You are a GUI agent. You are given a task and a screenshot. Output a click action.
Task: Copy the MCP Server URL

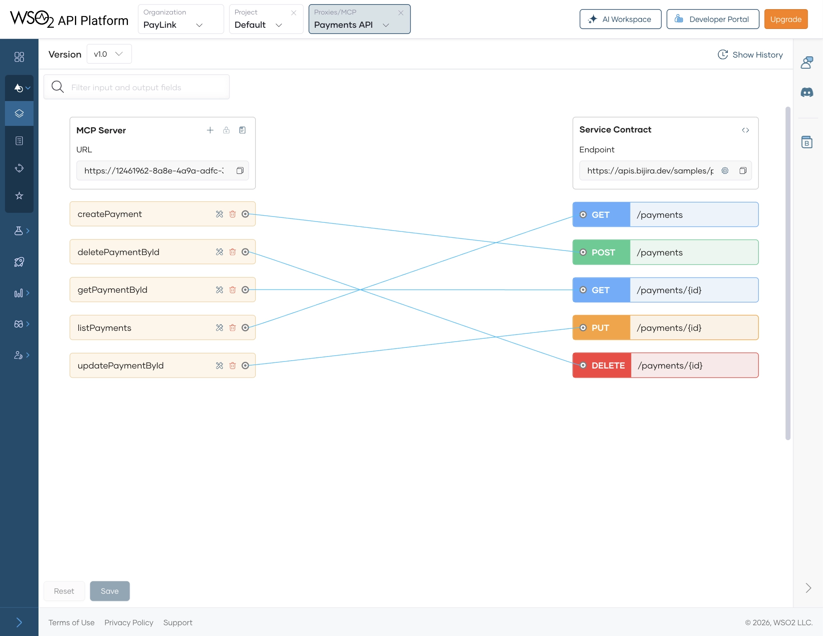coord(240,171)
